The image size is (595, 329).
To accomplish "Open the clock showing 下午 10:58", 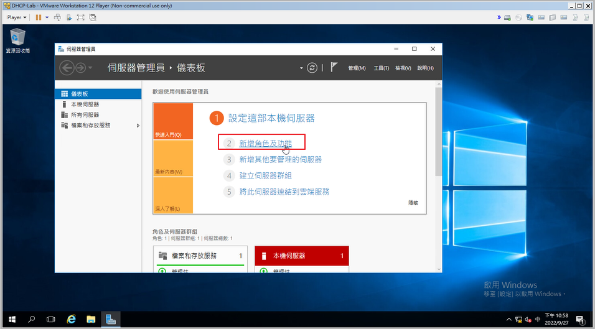I will (556, 319).
